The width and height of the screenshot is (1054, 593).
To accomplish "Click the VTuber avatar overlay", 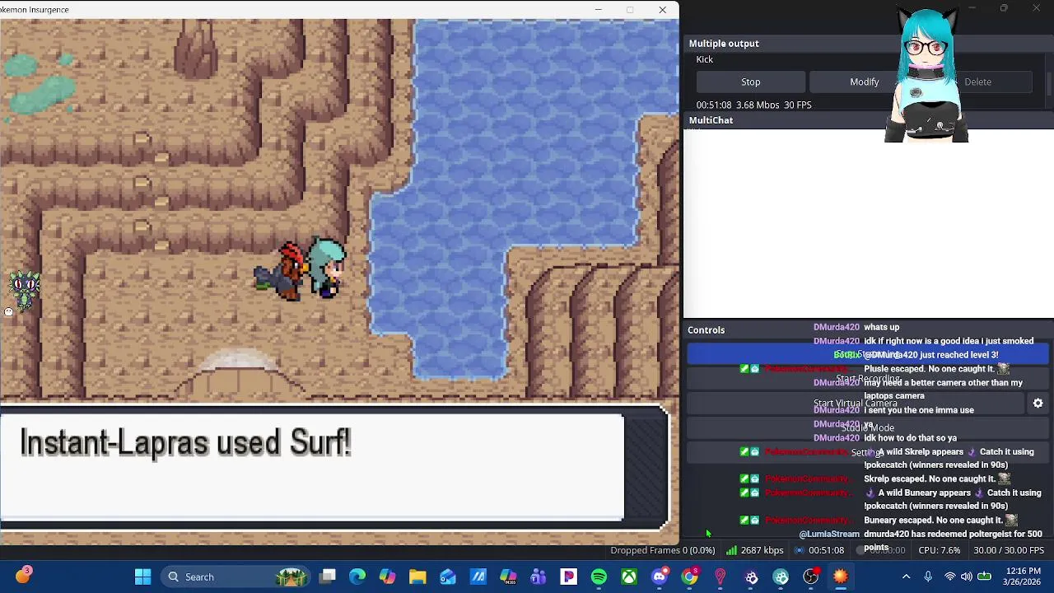I will [x=928, y=74].
